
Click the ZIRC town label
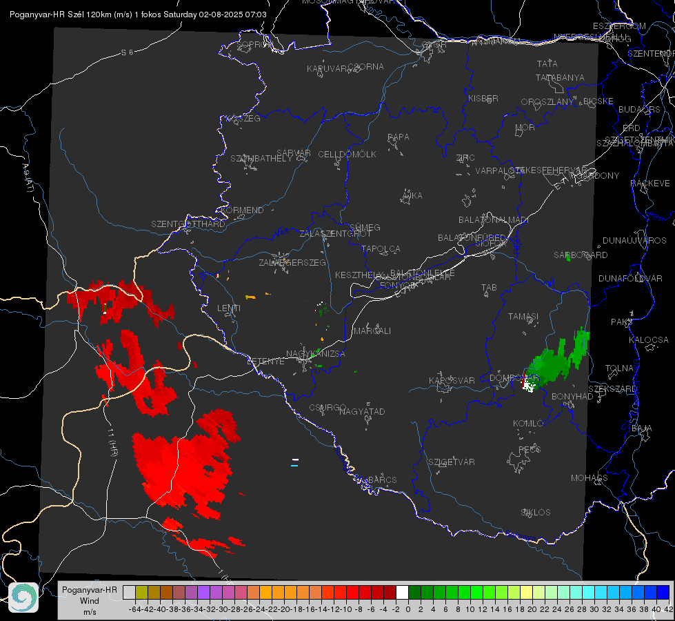pos(465,158)
